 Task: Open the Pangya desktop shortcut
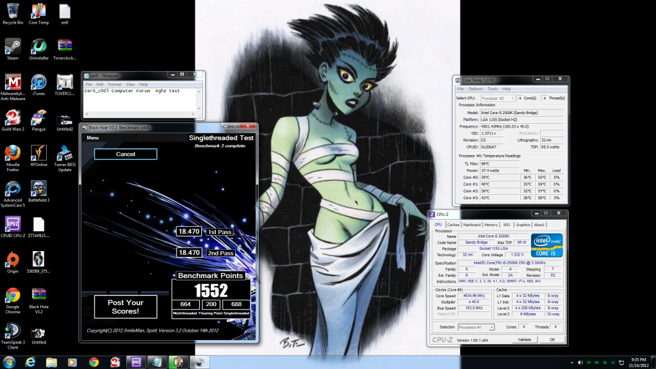tap(38, 120)
